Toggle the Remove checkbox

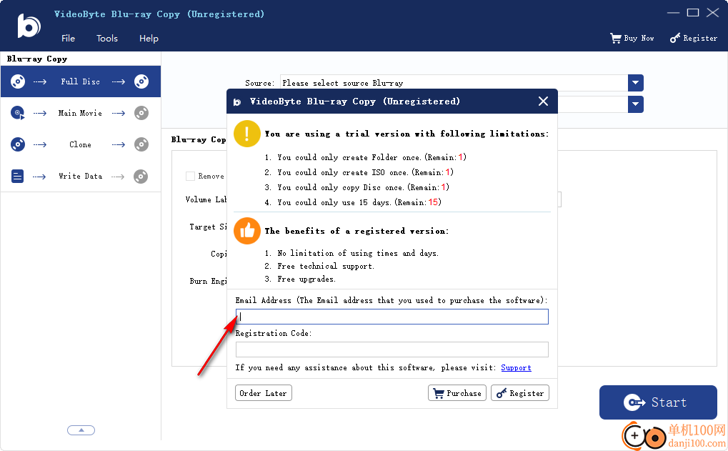tap(190, 176)
